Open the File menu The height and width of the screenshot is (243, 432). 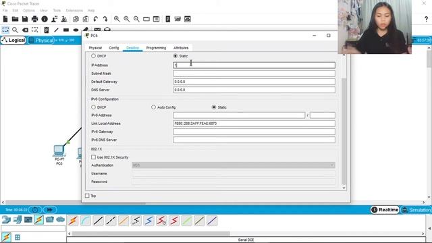[x=5, y=11]
